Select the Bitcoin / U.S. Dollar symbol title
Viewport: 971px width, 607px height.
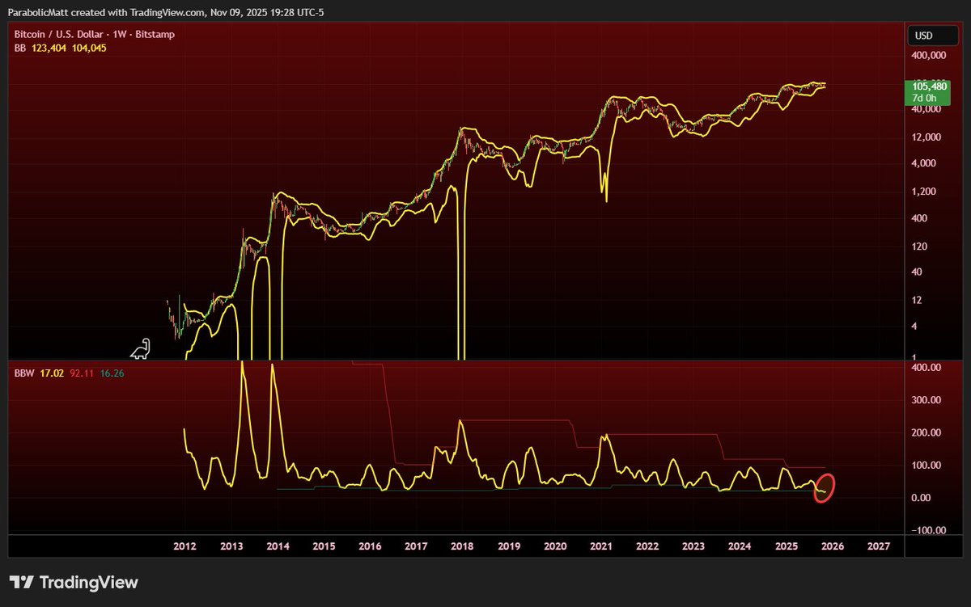coord(61,35)
